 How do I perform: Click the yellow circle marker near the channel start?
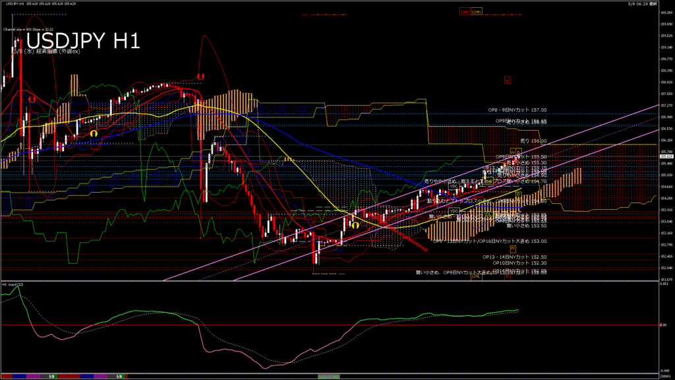coord(355,225)
